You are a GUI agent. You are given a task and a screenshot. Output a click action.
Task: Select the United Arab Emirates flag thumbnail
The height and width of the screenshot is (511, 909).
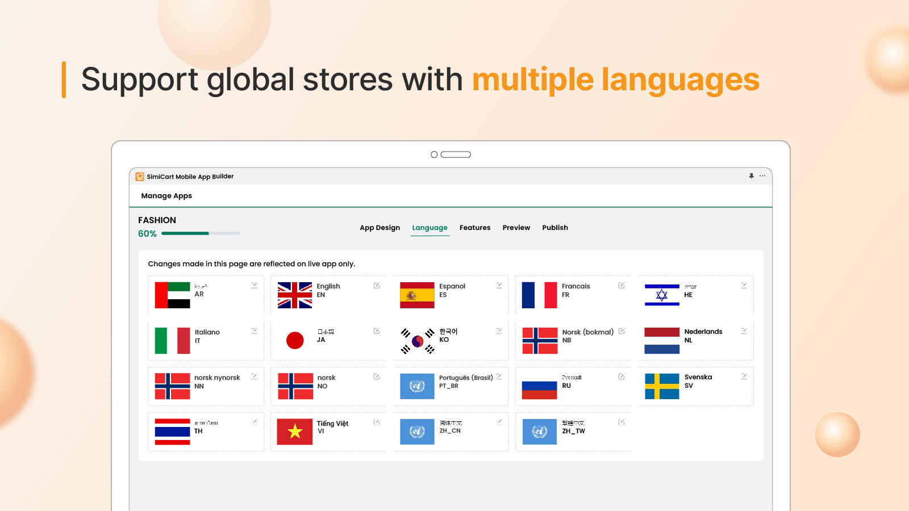[x=173, y=295]
